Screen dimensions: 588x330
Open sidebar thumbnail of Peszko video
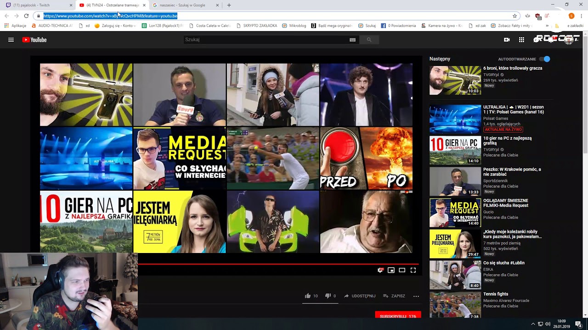coord(455,181)
